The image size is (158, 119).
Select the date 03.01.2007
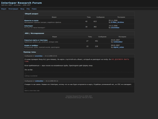coord(115,40)
